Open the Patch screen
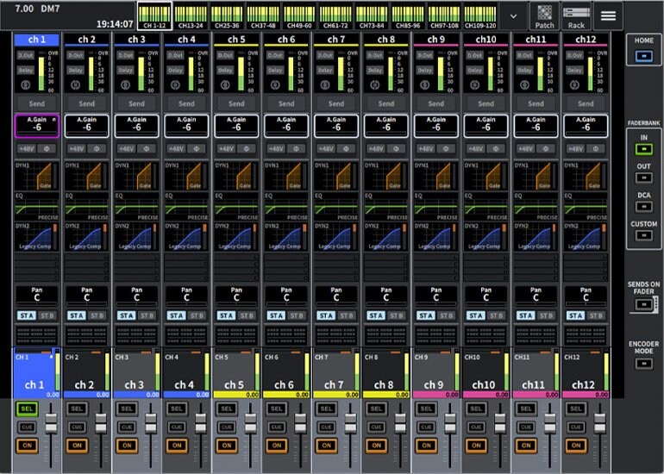This screenshot has height=474, width=664. tap(544, 16)
